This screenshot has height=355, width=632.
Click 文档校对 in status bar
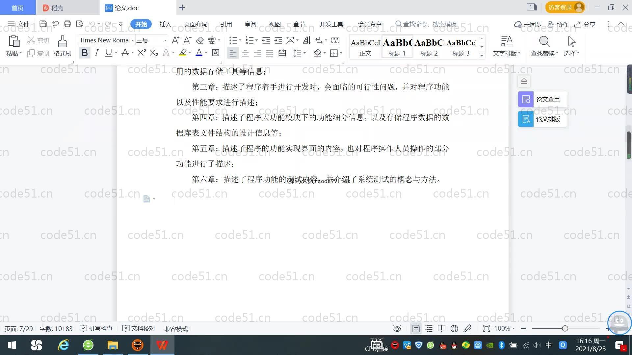point(139,328)
